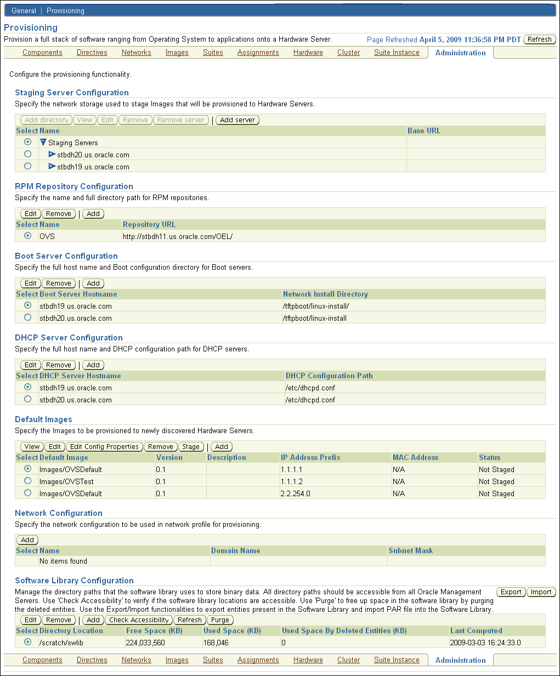Click the 'No items found' network row
Viewport: 560px width, 676px height.
click(280, 561)
